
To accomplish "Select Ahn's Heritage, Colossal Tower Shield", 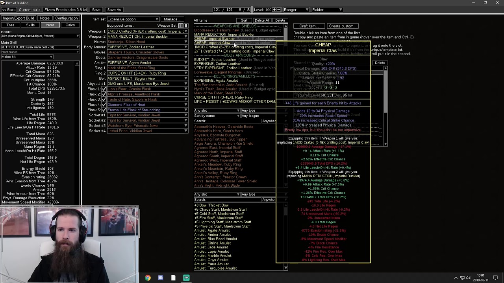I will [226, 181].
